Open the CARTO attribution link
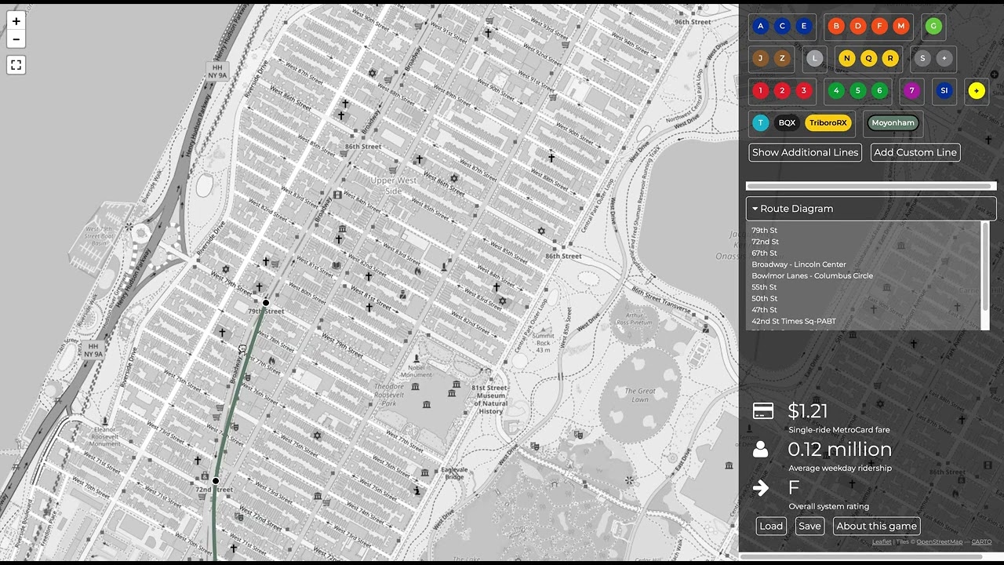The image size is (1004, 565). (981, 541)
